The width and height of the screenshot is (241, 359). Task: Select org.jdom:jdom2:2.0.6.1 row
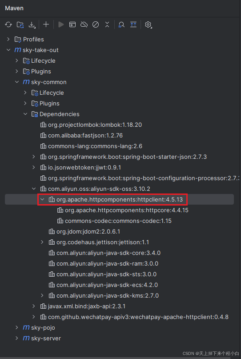(119, 232)
